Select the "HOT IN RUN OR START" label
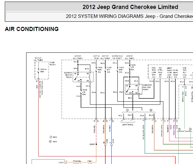This screenshot has height=164, width=193. coord(117,57)
